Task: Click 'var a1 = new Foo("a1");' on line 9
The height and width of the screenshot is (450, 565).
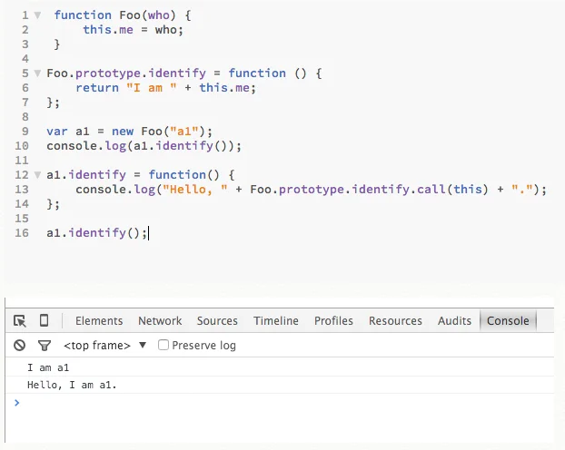Action: coord(129,131)
